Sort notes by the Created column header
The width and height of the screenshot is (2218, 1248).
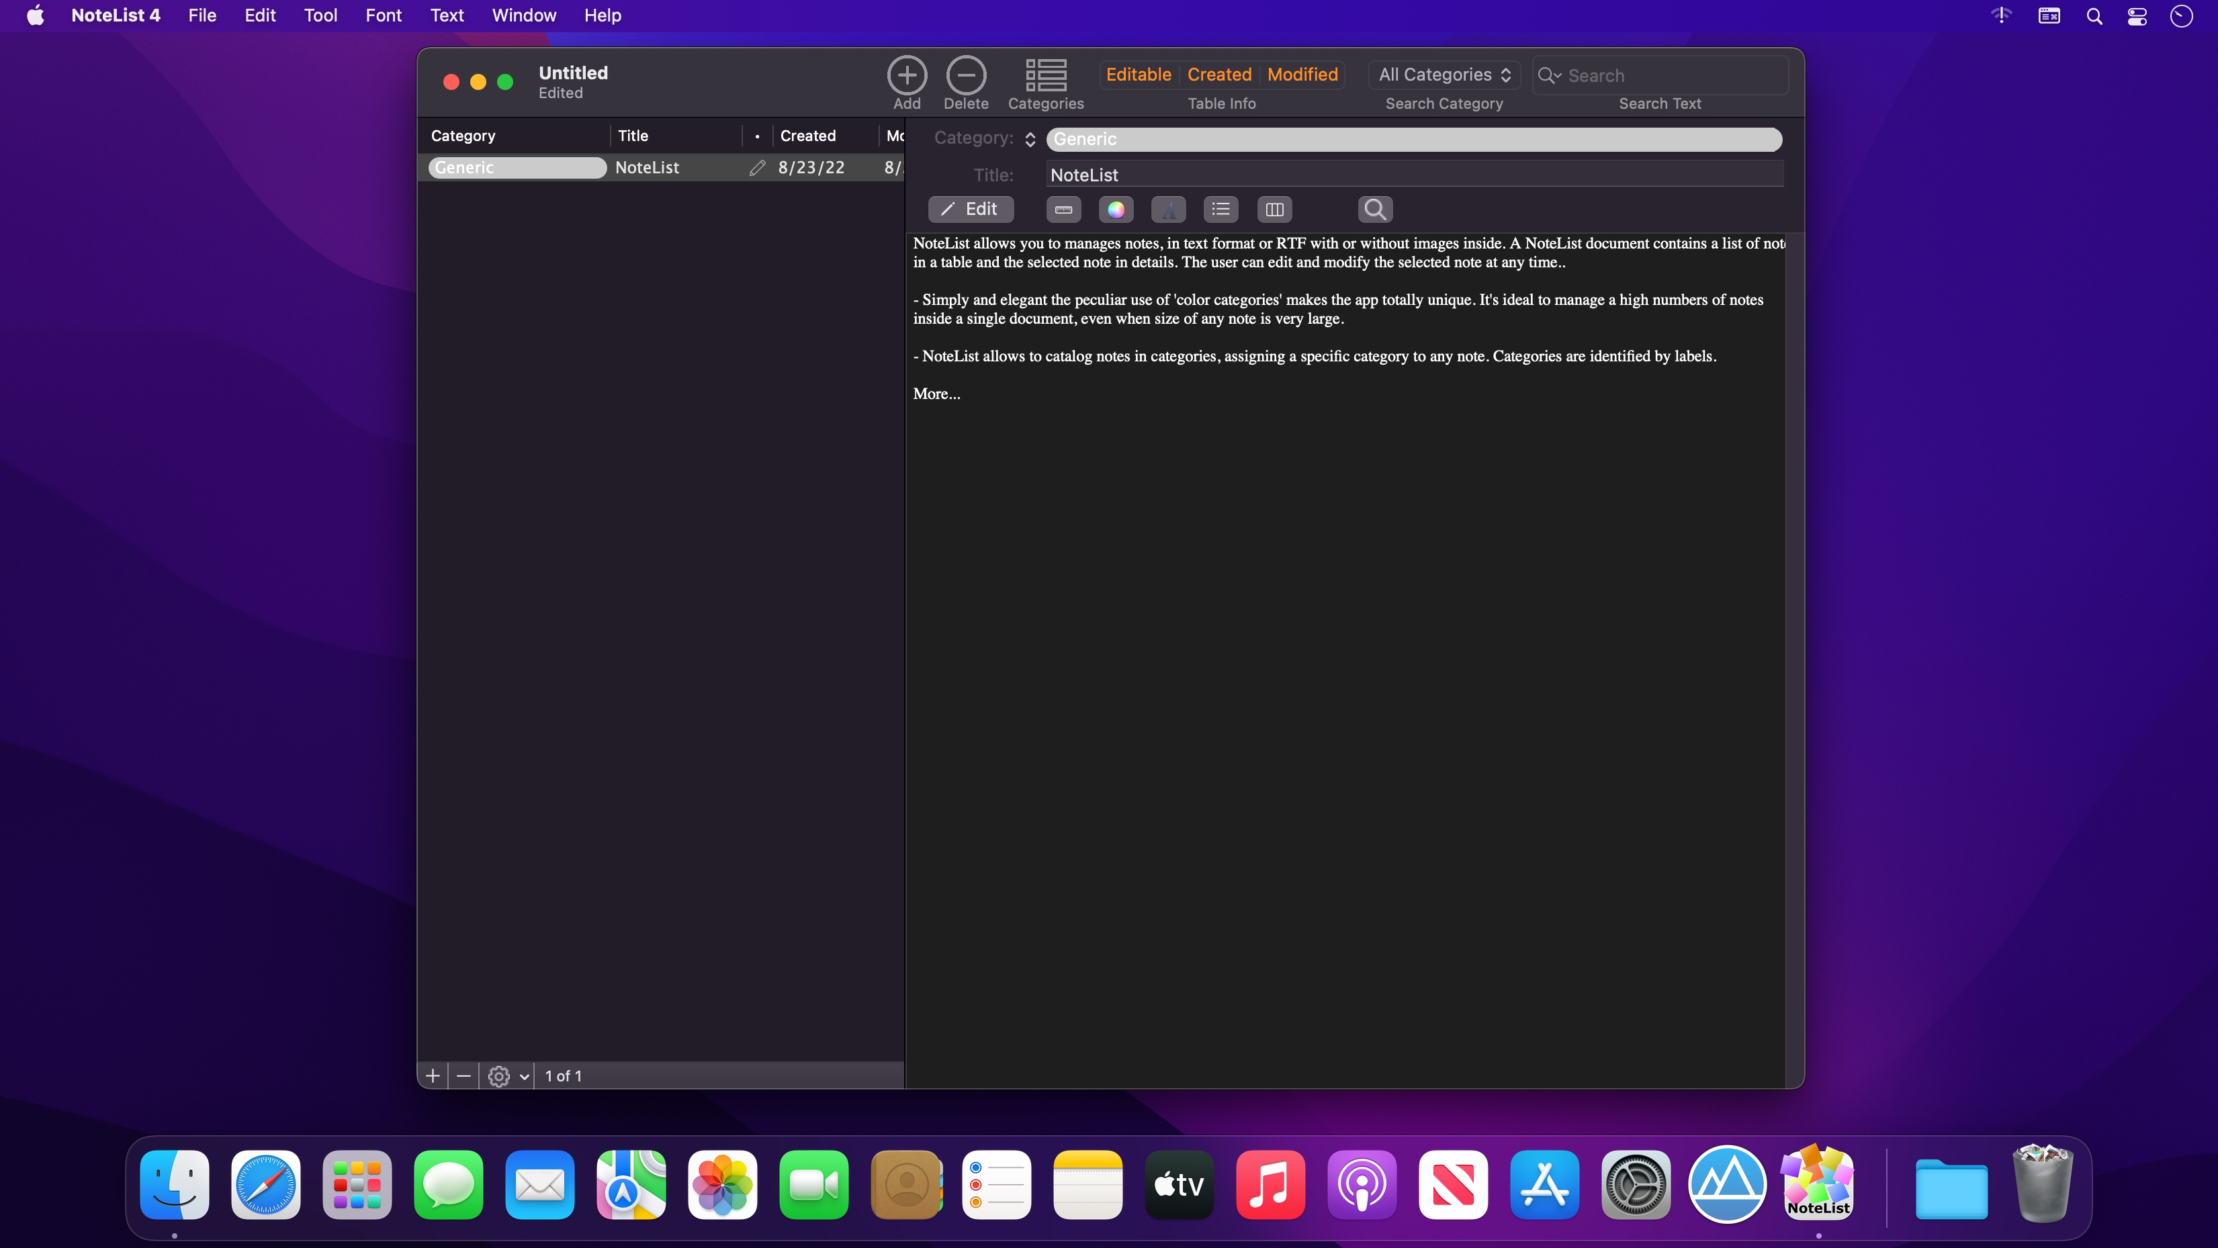coord(825,136)
